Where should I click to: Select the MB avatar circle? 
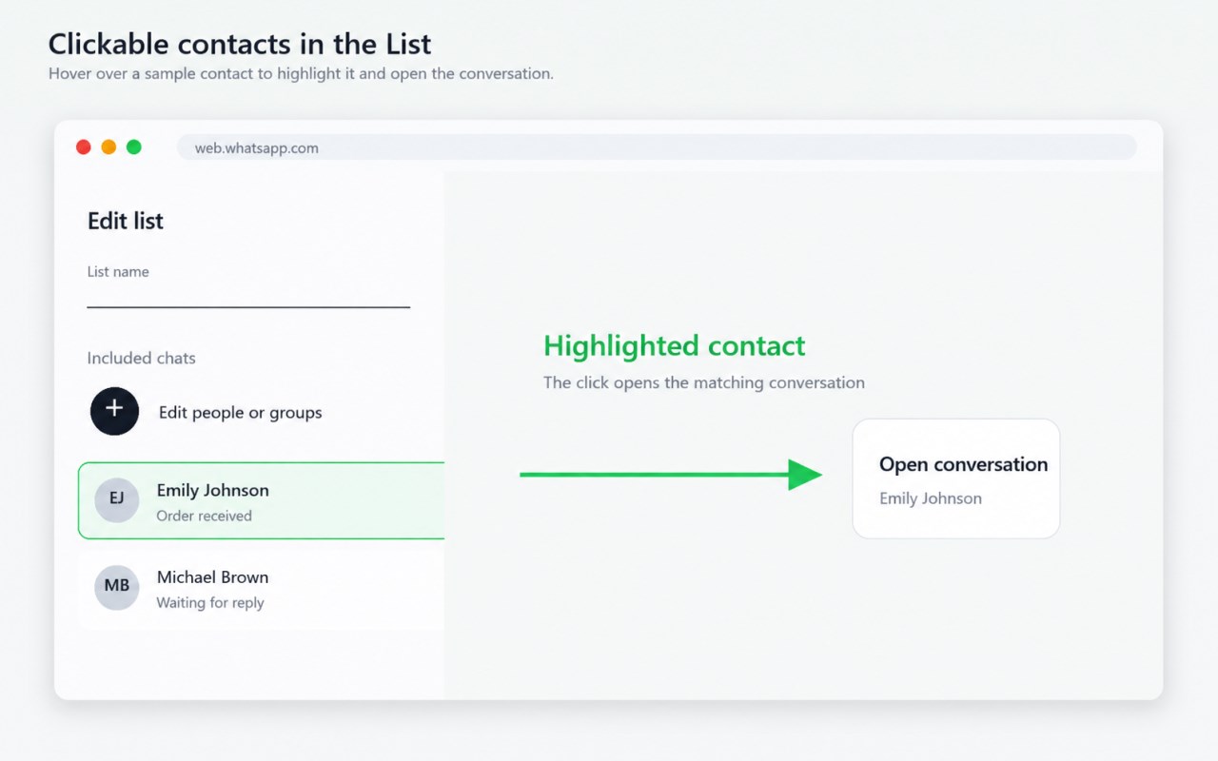click(116, 587)
